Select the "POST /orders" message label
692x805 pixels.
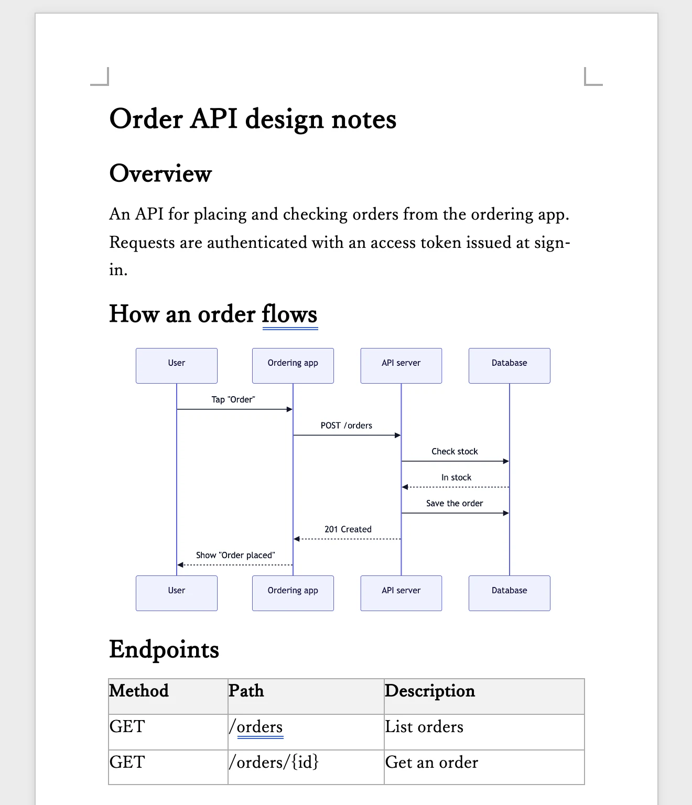(x=347, y=426)
